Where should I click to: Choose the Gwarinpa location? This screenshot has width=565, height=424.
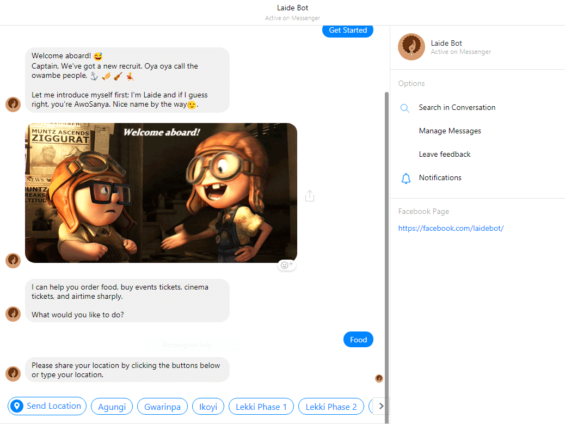[163, 407]
